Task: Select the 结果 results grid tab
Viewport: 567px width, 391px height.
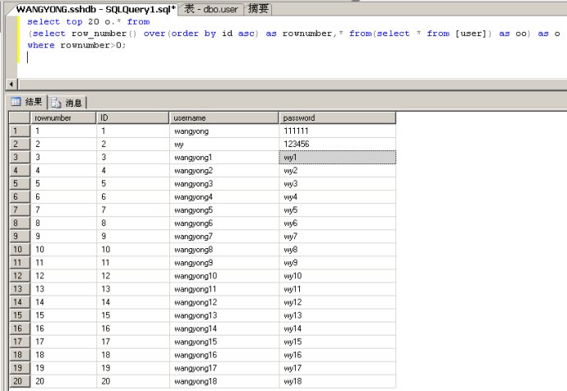Action: [x=26, y=103]
